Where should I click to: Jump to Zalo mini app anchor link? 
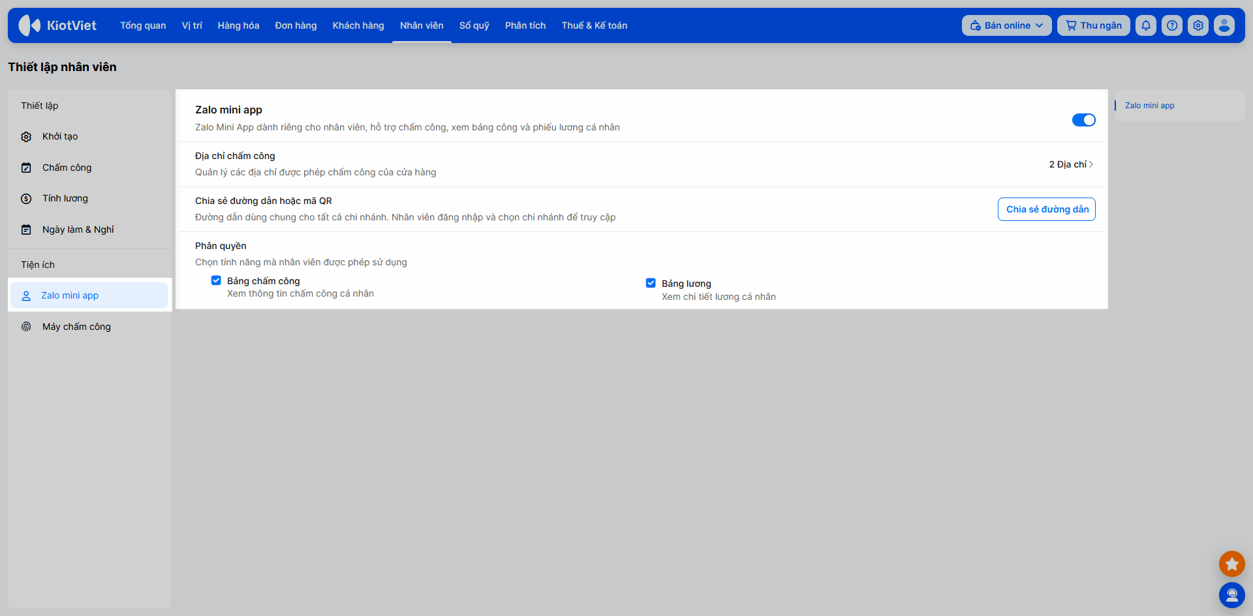point(1150,106)
